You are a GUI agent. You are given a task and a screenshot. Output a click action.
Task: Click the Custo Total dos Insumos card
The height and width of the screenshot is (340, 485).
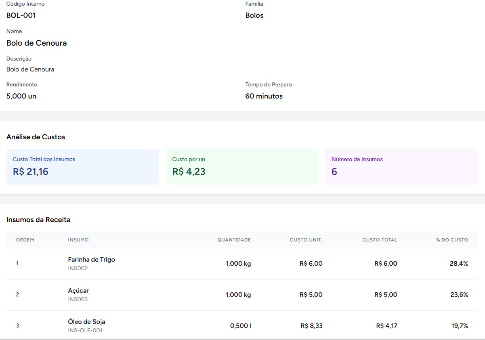point(82,167)
